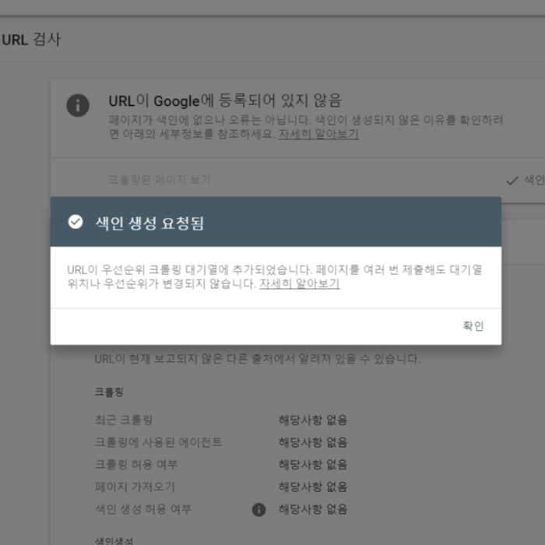This screenshot has height=545, width=545.
Task: Click 해당사항 없음 value for 최근 크롤링
Action: point(313,420)
